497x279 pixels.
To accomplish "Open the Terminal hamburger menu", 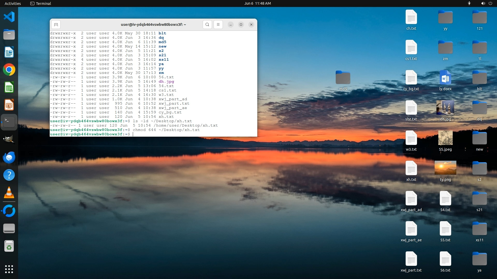I will (x=218, y=25).
